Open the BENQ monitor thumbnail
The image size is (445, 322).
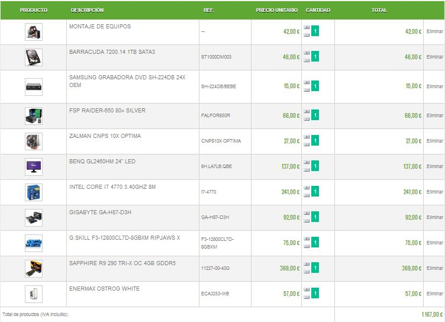(x=34, y=167)
